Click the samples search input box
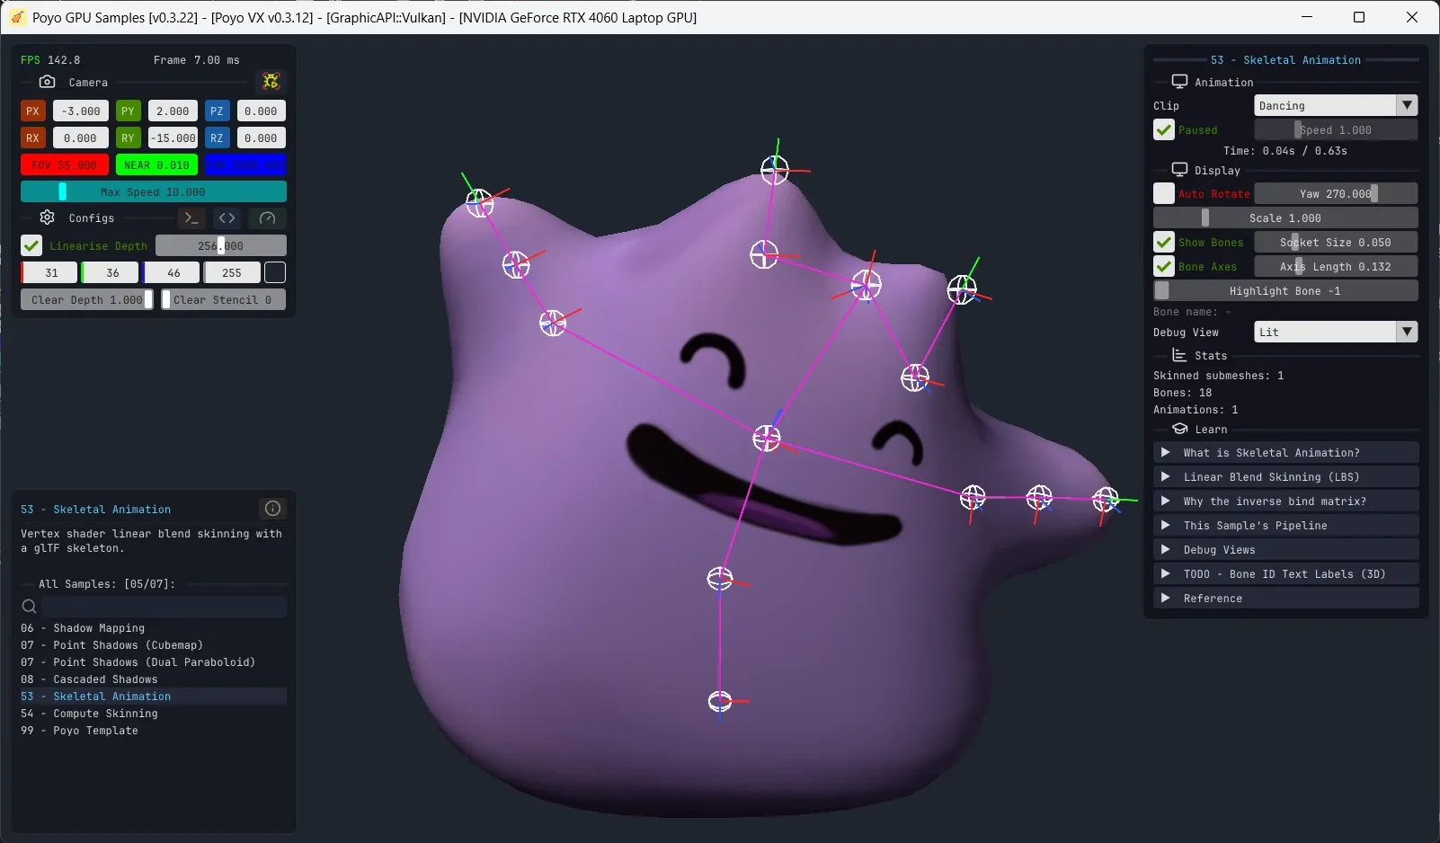 point(164,607)
